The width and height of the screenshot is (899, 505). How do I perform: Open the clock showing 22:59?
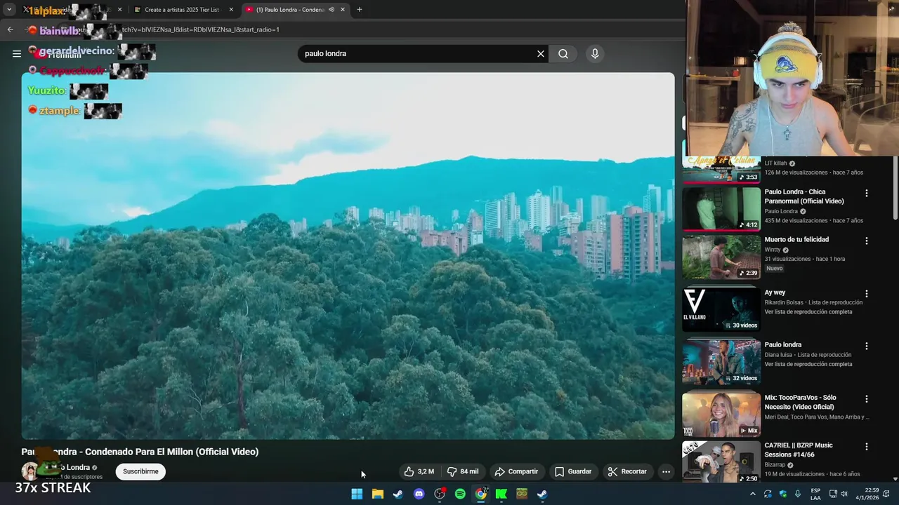866,494
